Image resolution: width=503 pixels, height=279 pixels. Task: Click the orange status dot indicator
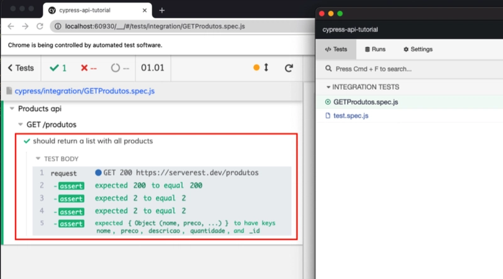pyautogui.click(x=257, y=67)
